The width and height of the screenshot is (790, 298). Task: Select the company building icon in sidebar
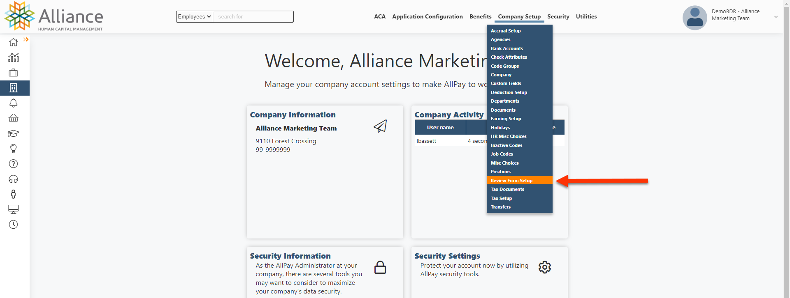(13, 88)
